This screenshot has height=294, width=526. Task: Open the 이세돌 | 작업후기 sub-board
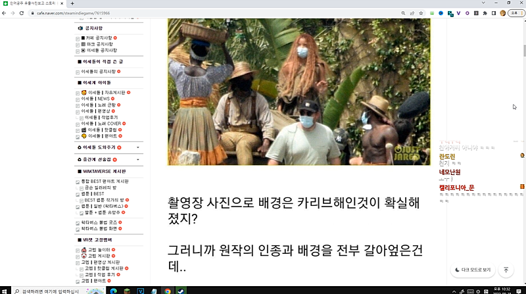101,118
